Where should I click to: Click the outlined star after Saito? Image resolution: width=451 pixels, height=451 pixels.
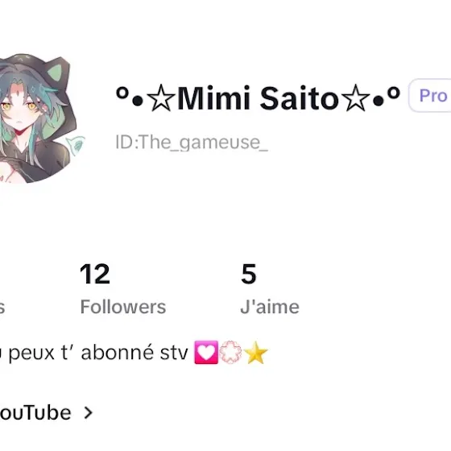click(x=355, y=97)
